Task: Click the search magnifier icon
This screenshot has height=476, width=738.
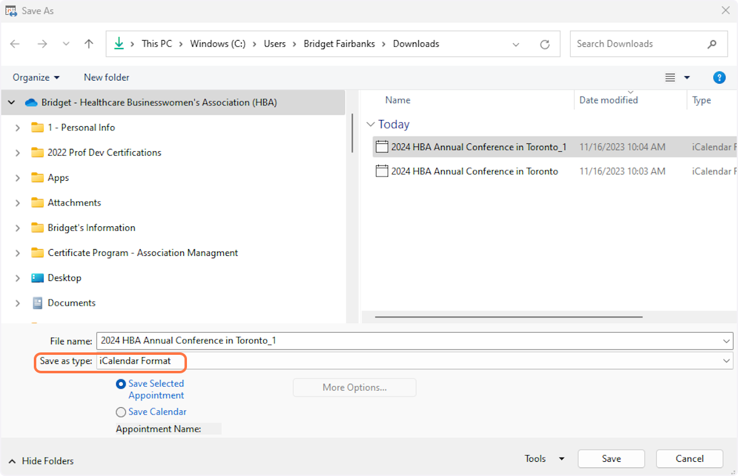Action: click(712, 44)
